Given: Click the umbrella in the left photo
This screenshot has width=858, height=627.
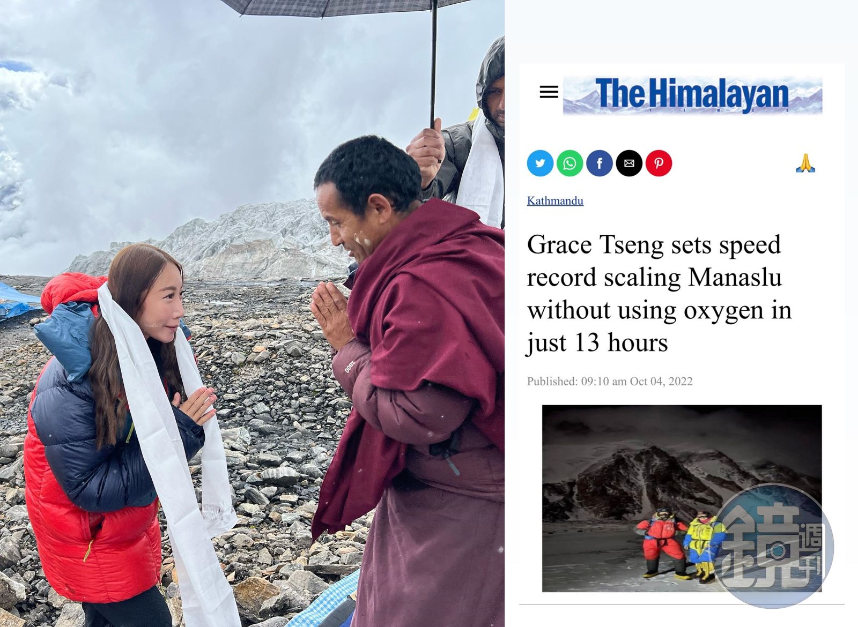Looking at the screenshot, I should click(x=349, y=21).
